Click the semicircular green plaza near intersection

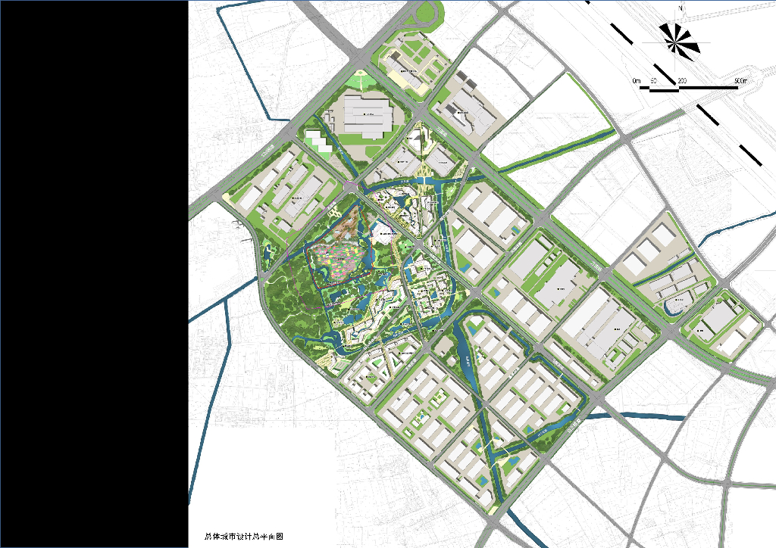pos(361,80)
